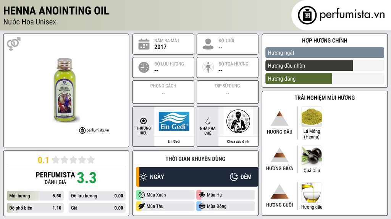
Task: Open the perfumer illustration thumbnail
Action: 238,121
